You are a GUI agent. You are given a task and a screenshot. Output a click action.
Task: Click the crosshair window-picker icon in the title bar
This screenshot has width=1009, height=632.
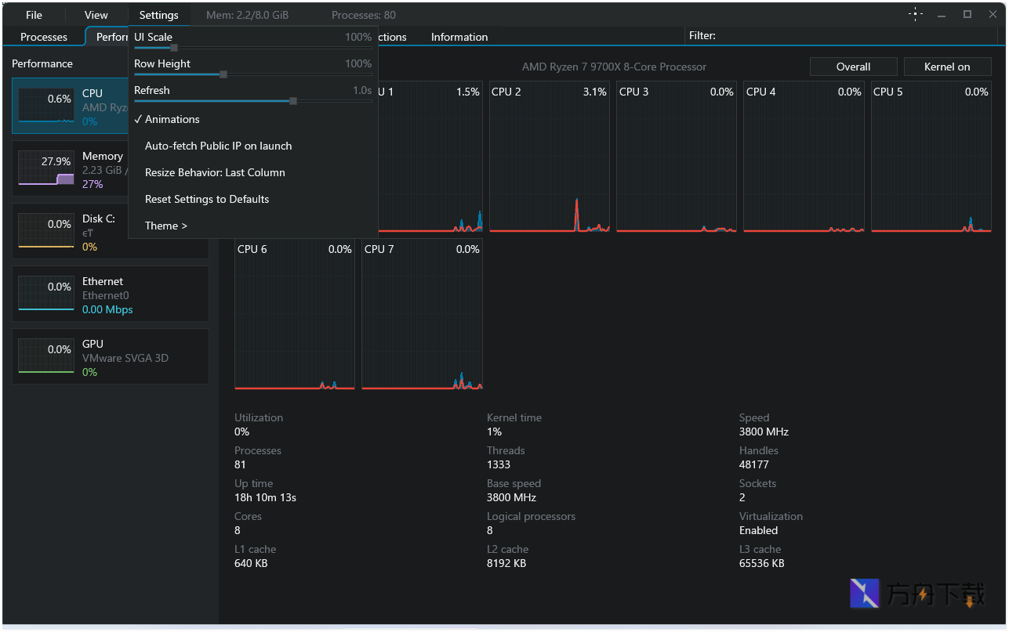tap(915, 14)
